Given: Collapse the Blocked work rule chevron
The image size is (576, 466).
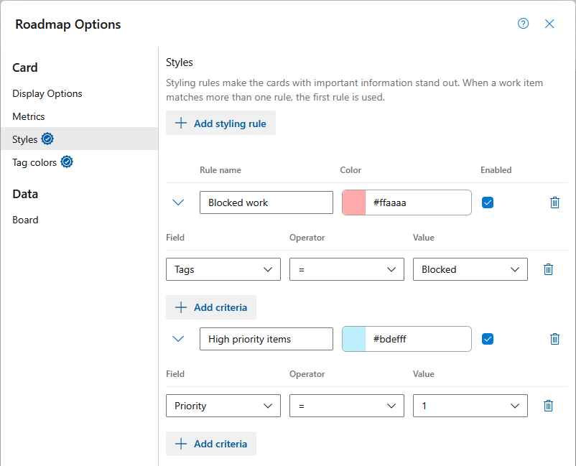Looking at the screenshot, I should click(x=178, y=202).
